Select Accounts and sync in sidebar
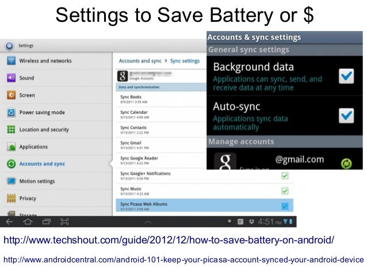The image size is (367, 275). [58, 164]
